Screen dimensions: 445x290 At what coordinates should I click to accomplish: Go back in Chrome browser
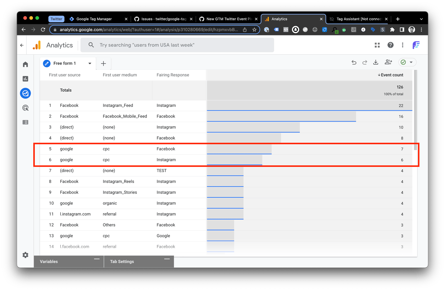click(x=24, y=30)
